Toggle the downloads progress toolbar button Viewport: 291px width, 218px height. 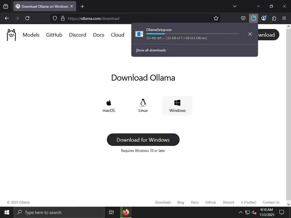(x=253, y=18)
